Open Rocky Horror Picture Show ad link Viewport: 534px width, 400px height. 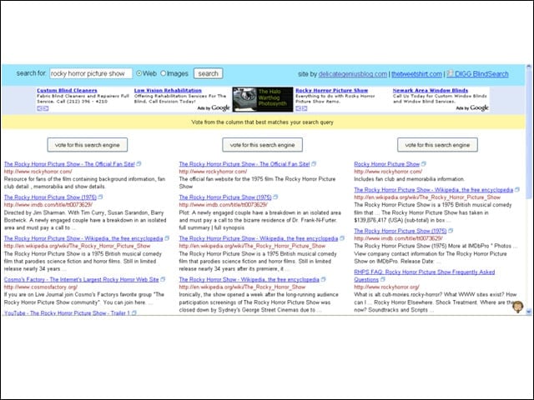[332, 91]
